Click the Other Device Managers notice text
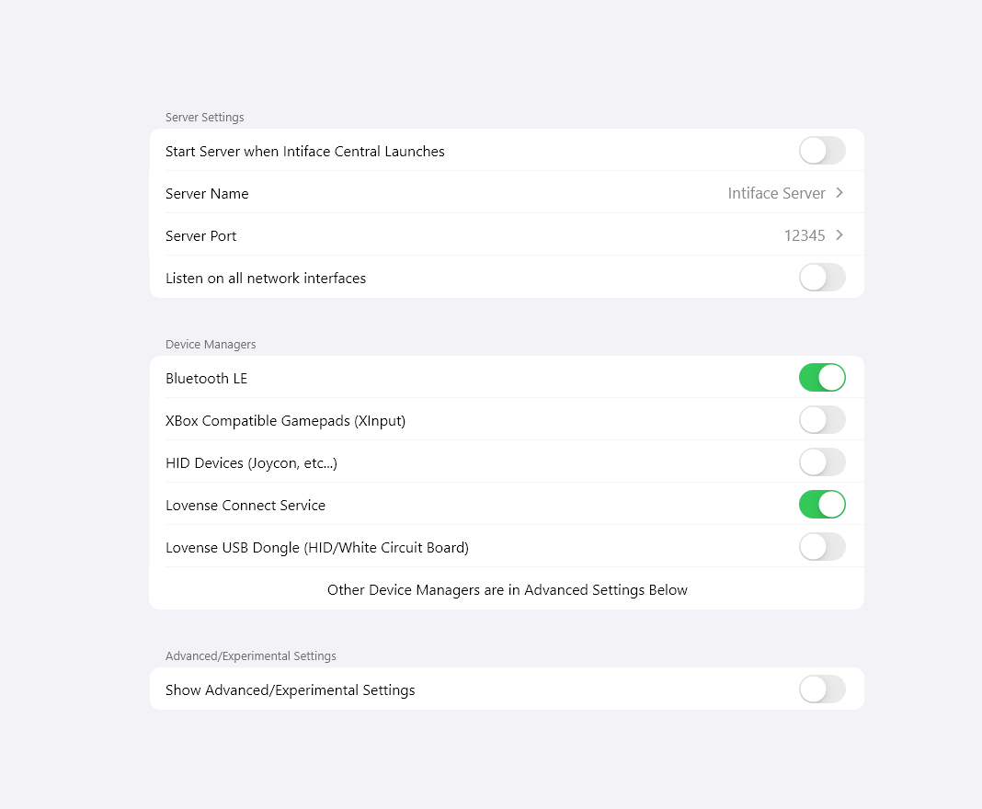The image size is (982, 809). point(508,590)
